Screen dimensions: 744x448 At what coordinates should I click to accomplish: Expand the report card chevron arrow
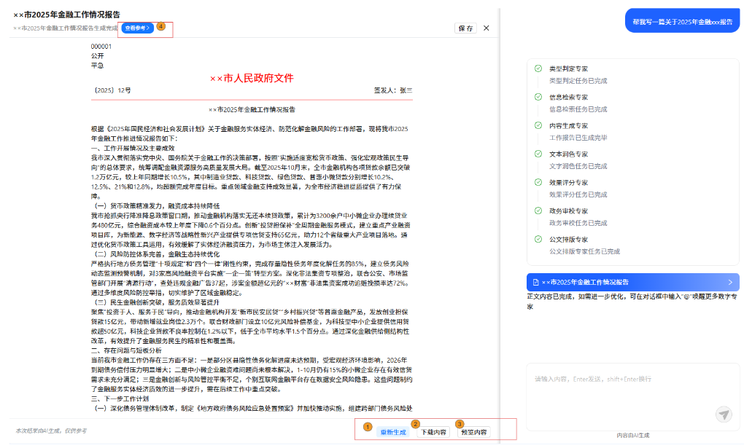730,282
